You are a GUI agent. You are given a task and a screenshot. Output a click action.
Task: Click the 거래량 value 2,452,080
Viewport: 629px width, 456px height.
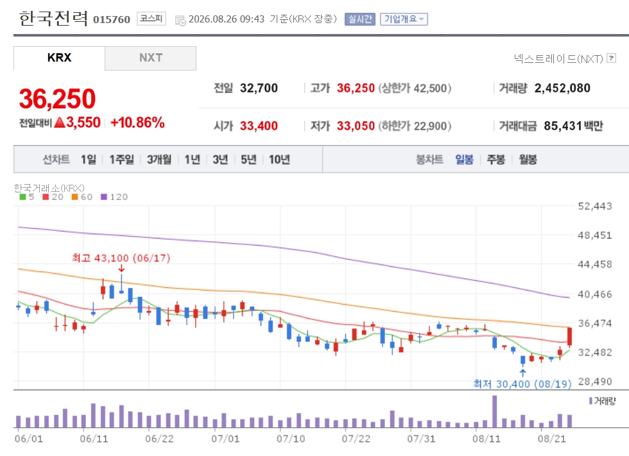point(562,88)
